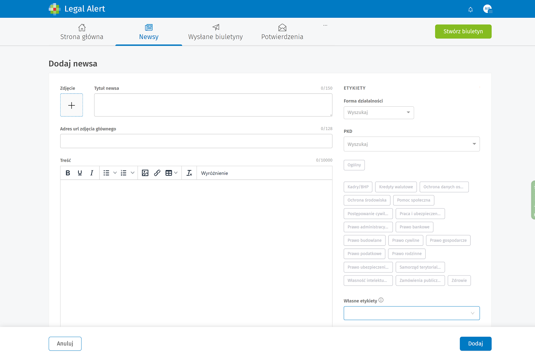Expand the Własne etykiety dropdown
This screenshot has height=357, width=535.
point(411,313)
